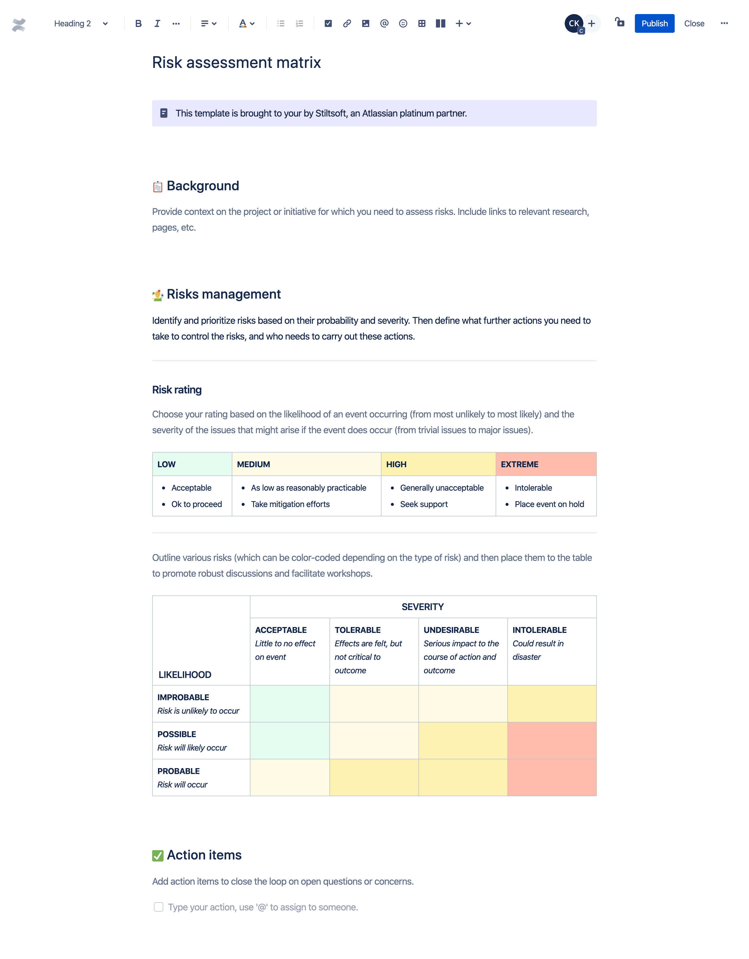Enable the task checkbox in Action items
The height and width of the screenshot is (959, 749).
click(x=159, y=907)
